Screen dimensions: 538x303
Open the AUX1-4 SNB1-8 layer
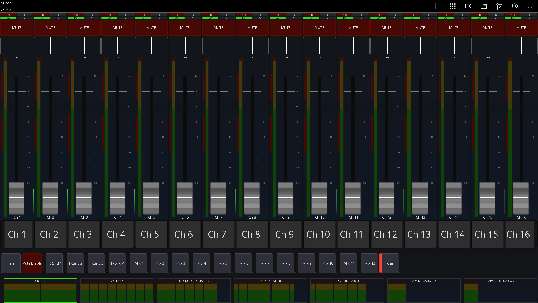[x=270, y=290]
